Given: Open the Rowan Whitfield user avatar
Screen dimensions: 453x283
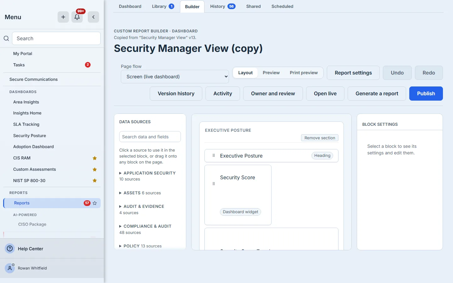Looking at the screenshot, I should click(10, 268).
